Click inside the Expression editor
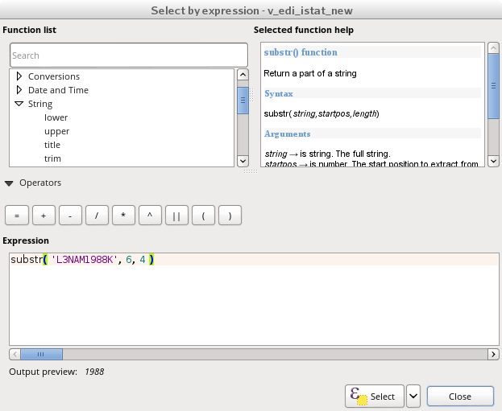The height and width of the screenshot is (411, 502). click(254, 299)
